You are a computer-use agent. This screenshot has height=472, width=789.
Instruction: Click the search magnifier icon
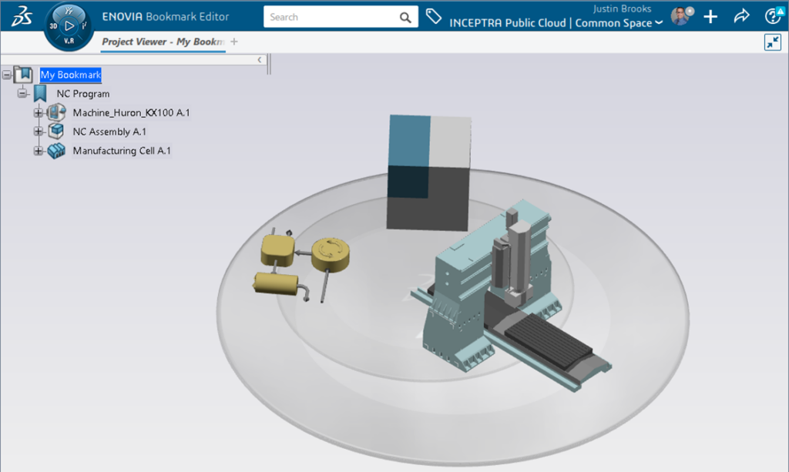[x=405, y=18]
